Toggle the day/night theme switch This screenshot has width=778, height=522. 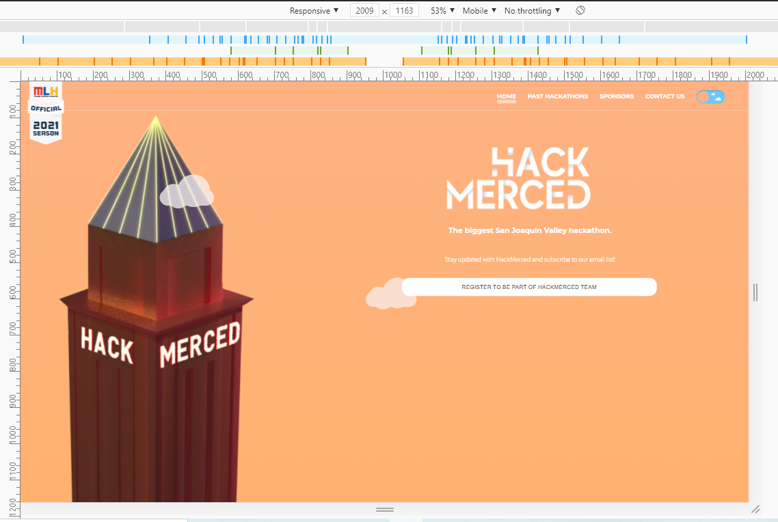coord(710,96)
